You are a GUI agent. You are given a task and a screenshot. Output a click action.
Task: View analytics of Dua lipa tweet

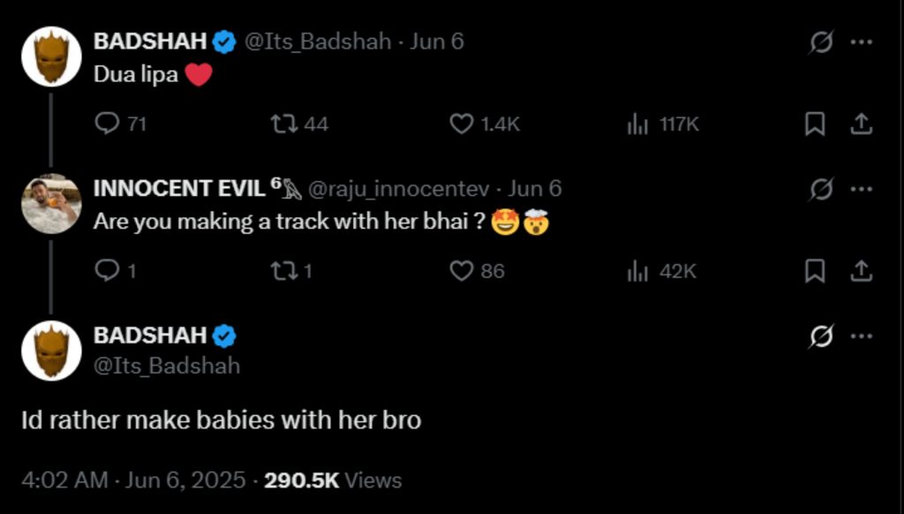click(638, 125)
